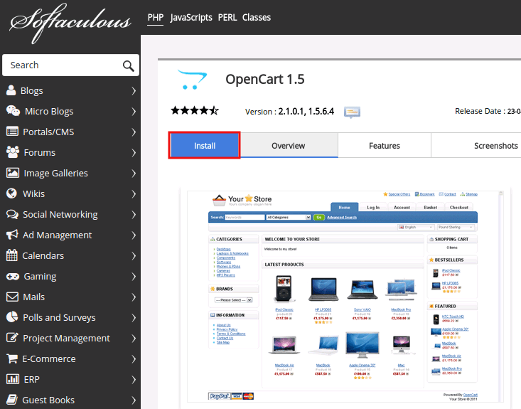Click the changelog comment icon beside version
Image resolution: width=521 pixels, height=409 pixels.
352,112
